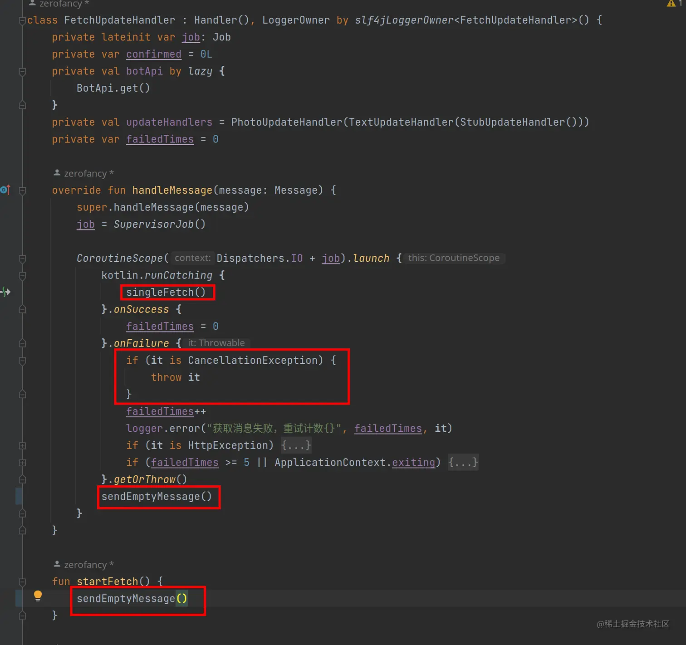The height and width of the screenshot is (645, 686).
Task: Click the zerofancy author hint above handleMessage
Action: [x=84, y=173]
